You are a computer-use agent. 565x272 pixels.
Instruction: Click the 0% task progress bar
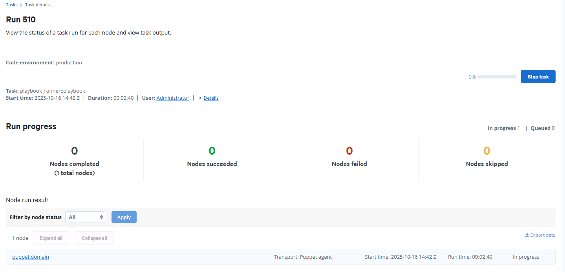click(x=496, y=77)
